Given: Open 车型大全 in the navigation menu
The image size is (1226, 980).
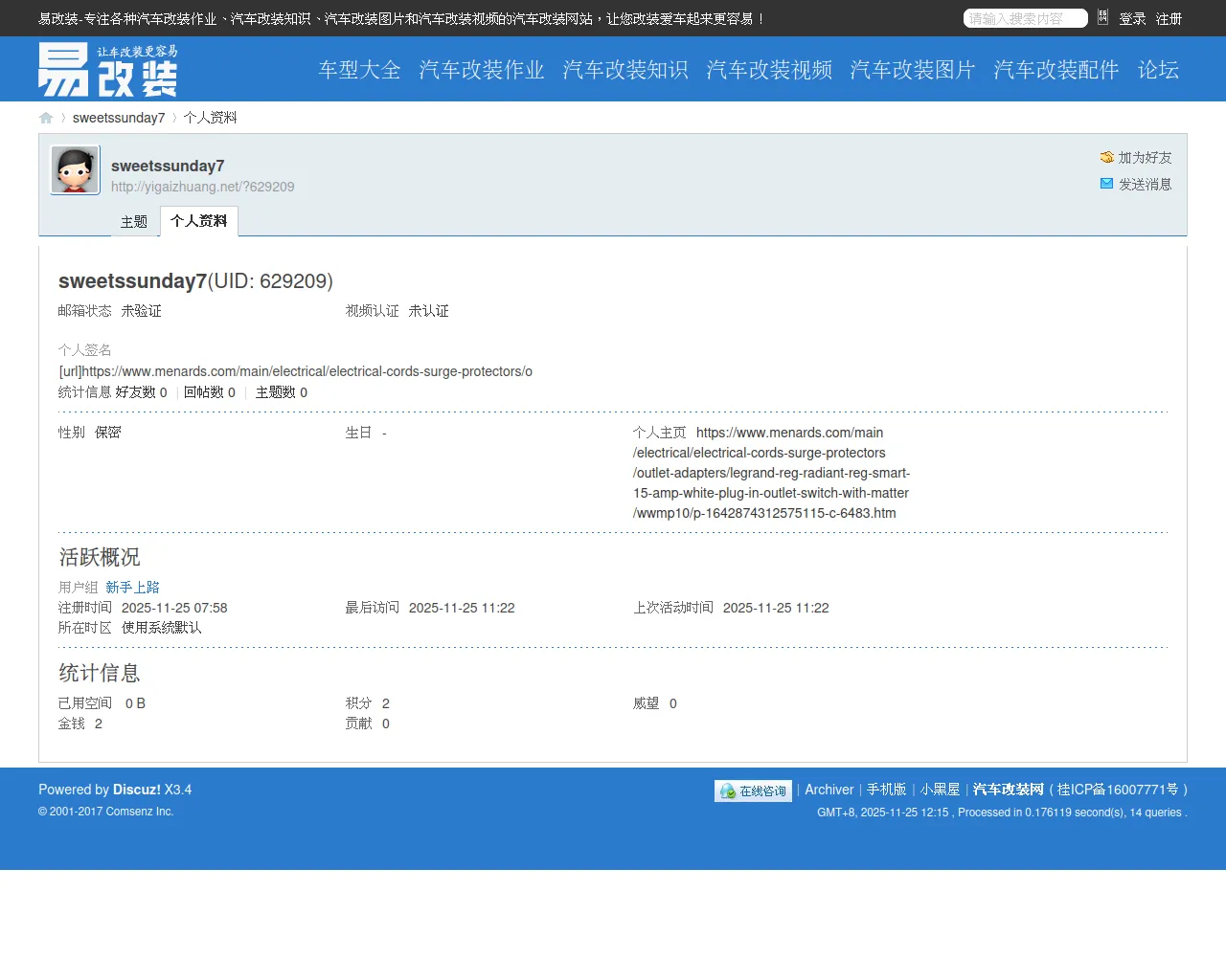Looking at the screenshot, I should 359,70.
